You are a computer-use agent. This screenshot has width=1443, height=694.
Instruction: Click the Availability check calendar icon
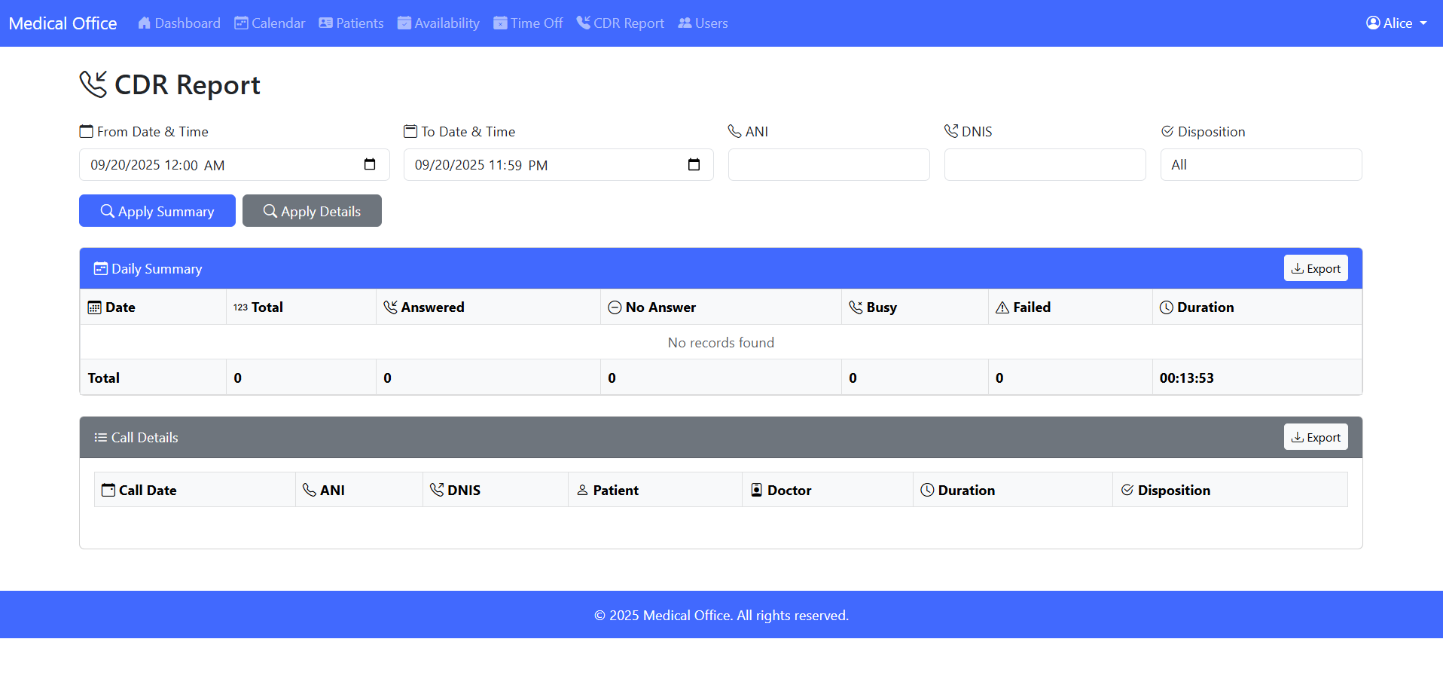(404, 23)
